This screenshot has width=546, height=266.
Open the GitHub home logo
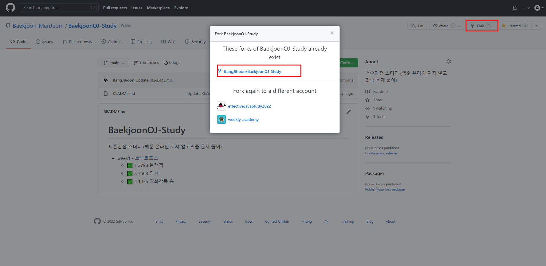10,8
